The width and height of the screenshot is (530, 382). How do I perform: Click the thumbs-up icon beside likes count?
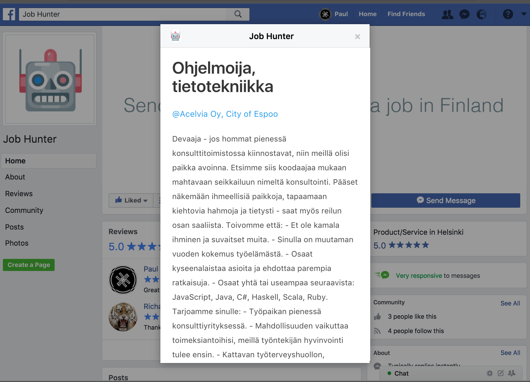(x=377, y=317)
